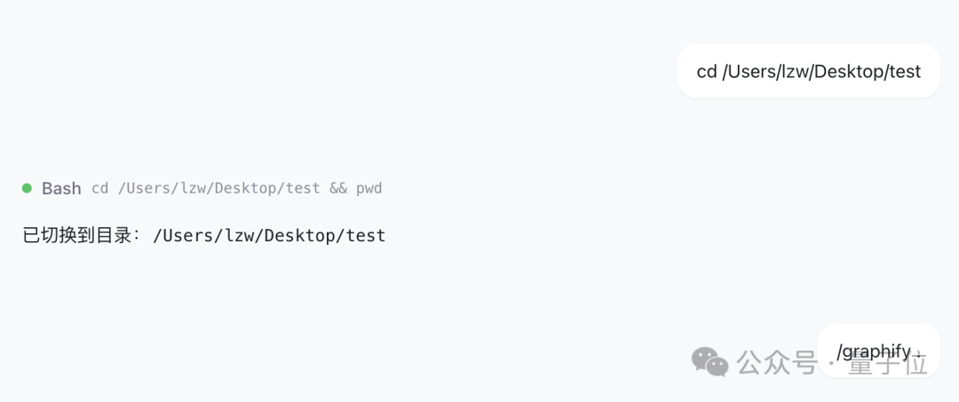
Task: Click "test" at the response path's end
Action: pos(367,236)
